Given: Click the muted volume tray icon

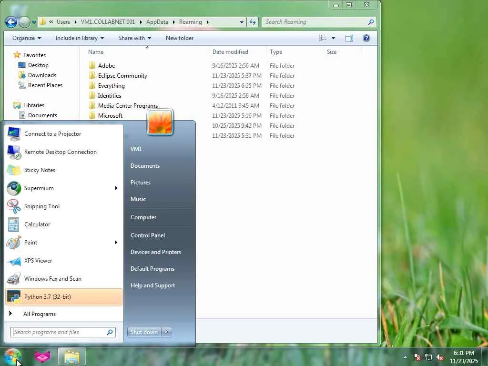Looking at the screenshot, I should click(440, 357).
